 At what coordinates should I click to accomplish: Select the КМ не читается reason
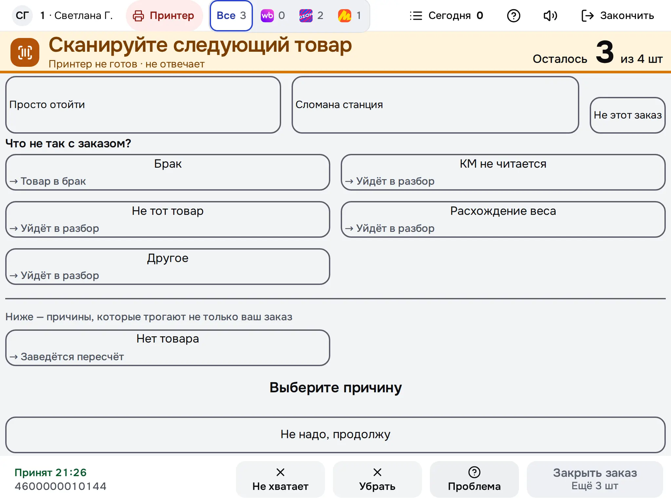pos(503,172)
